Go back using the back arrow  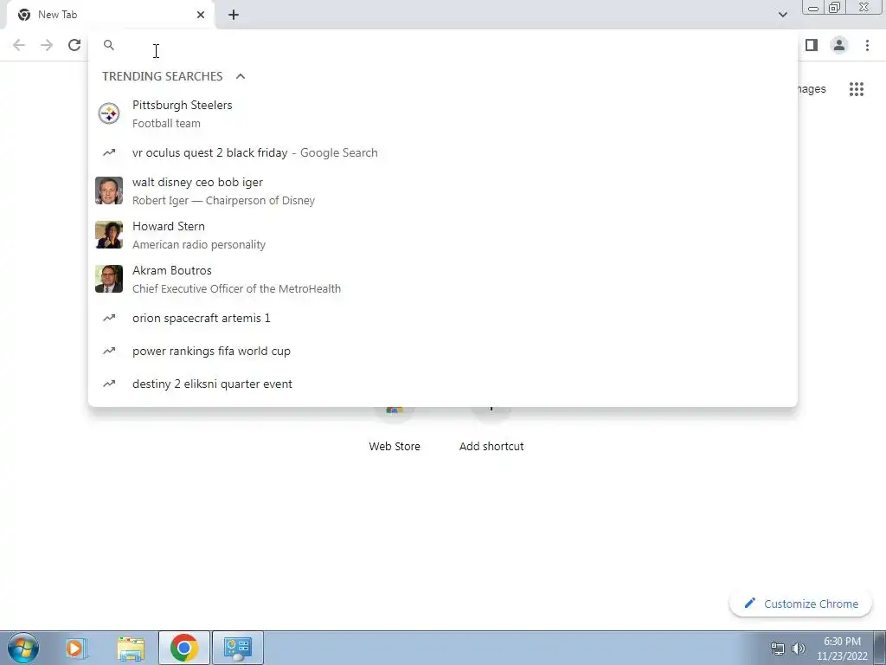(x=19, y=45)
